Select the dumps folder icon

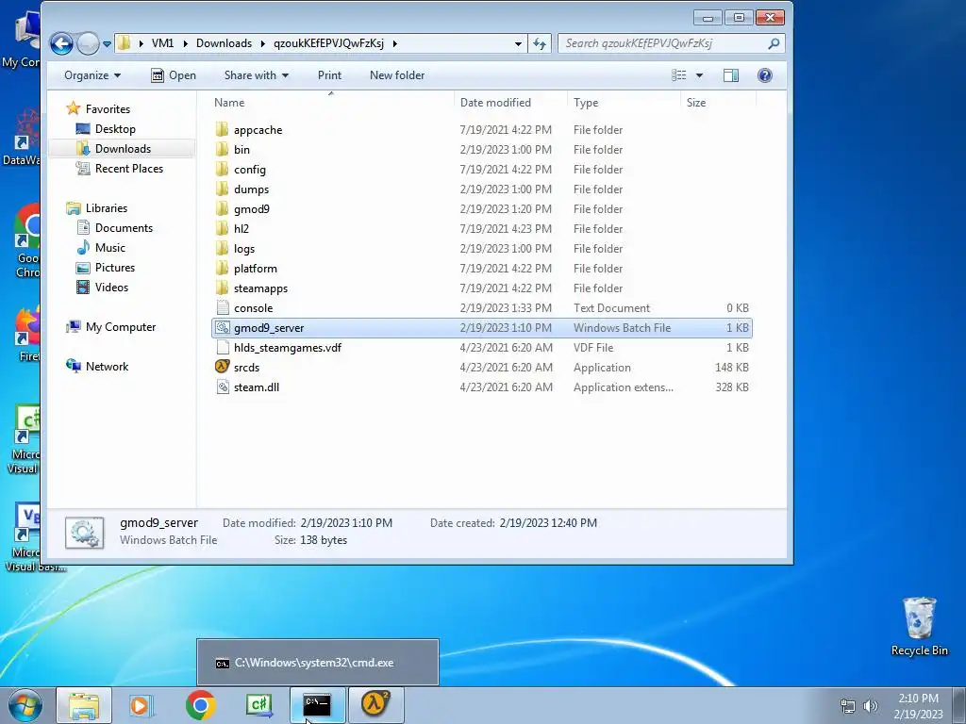(x=223, y=189)
